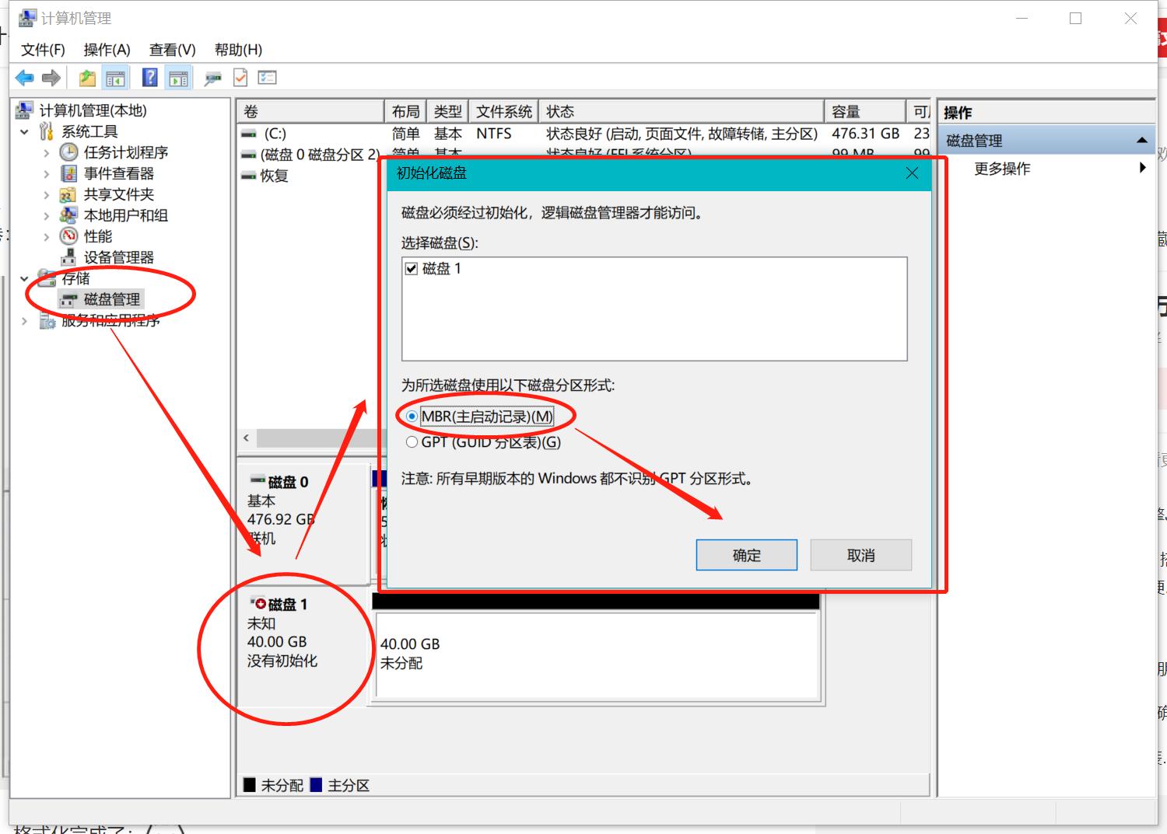Select GPT (GUID 分区表) radio button
This screenshot has width=1167, height=834.
pos(412,442)
